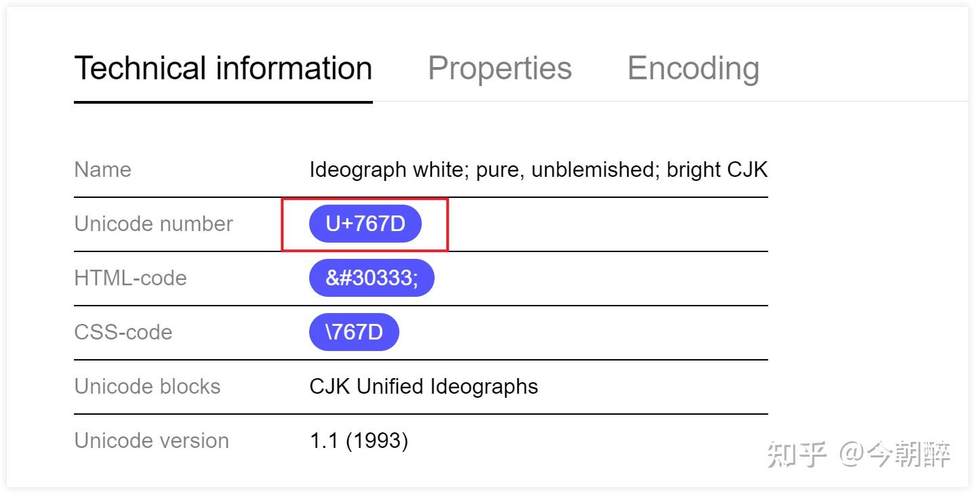This screenshot has height=494, width=975.
Task: Select the 1.1 (1993) Unicode version
Action: point(359,441)
